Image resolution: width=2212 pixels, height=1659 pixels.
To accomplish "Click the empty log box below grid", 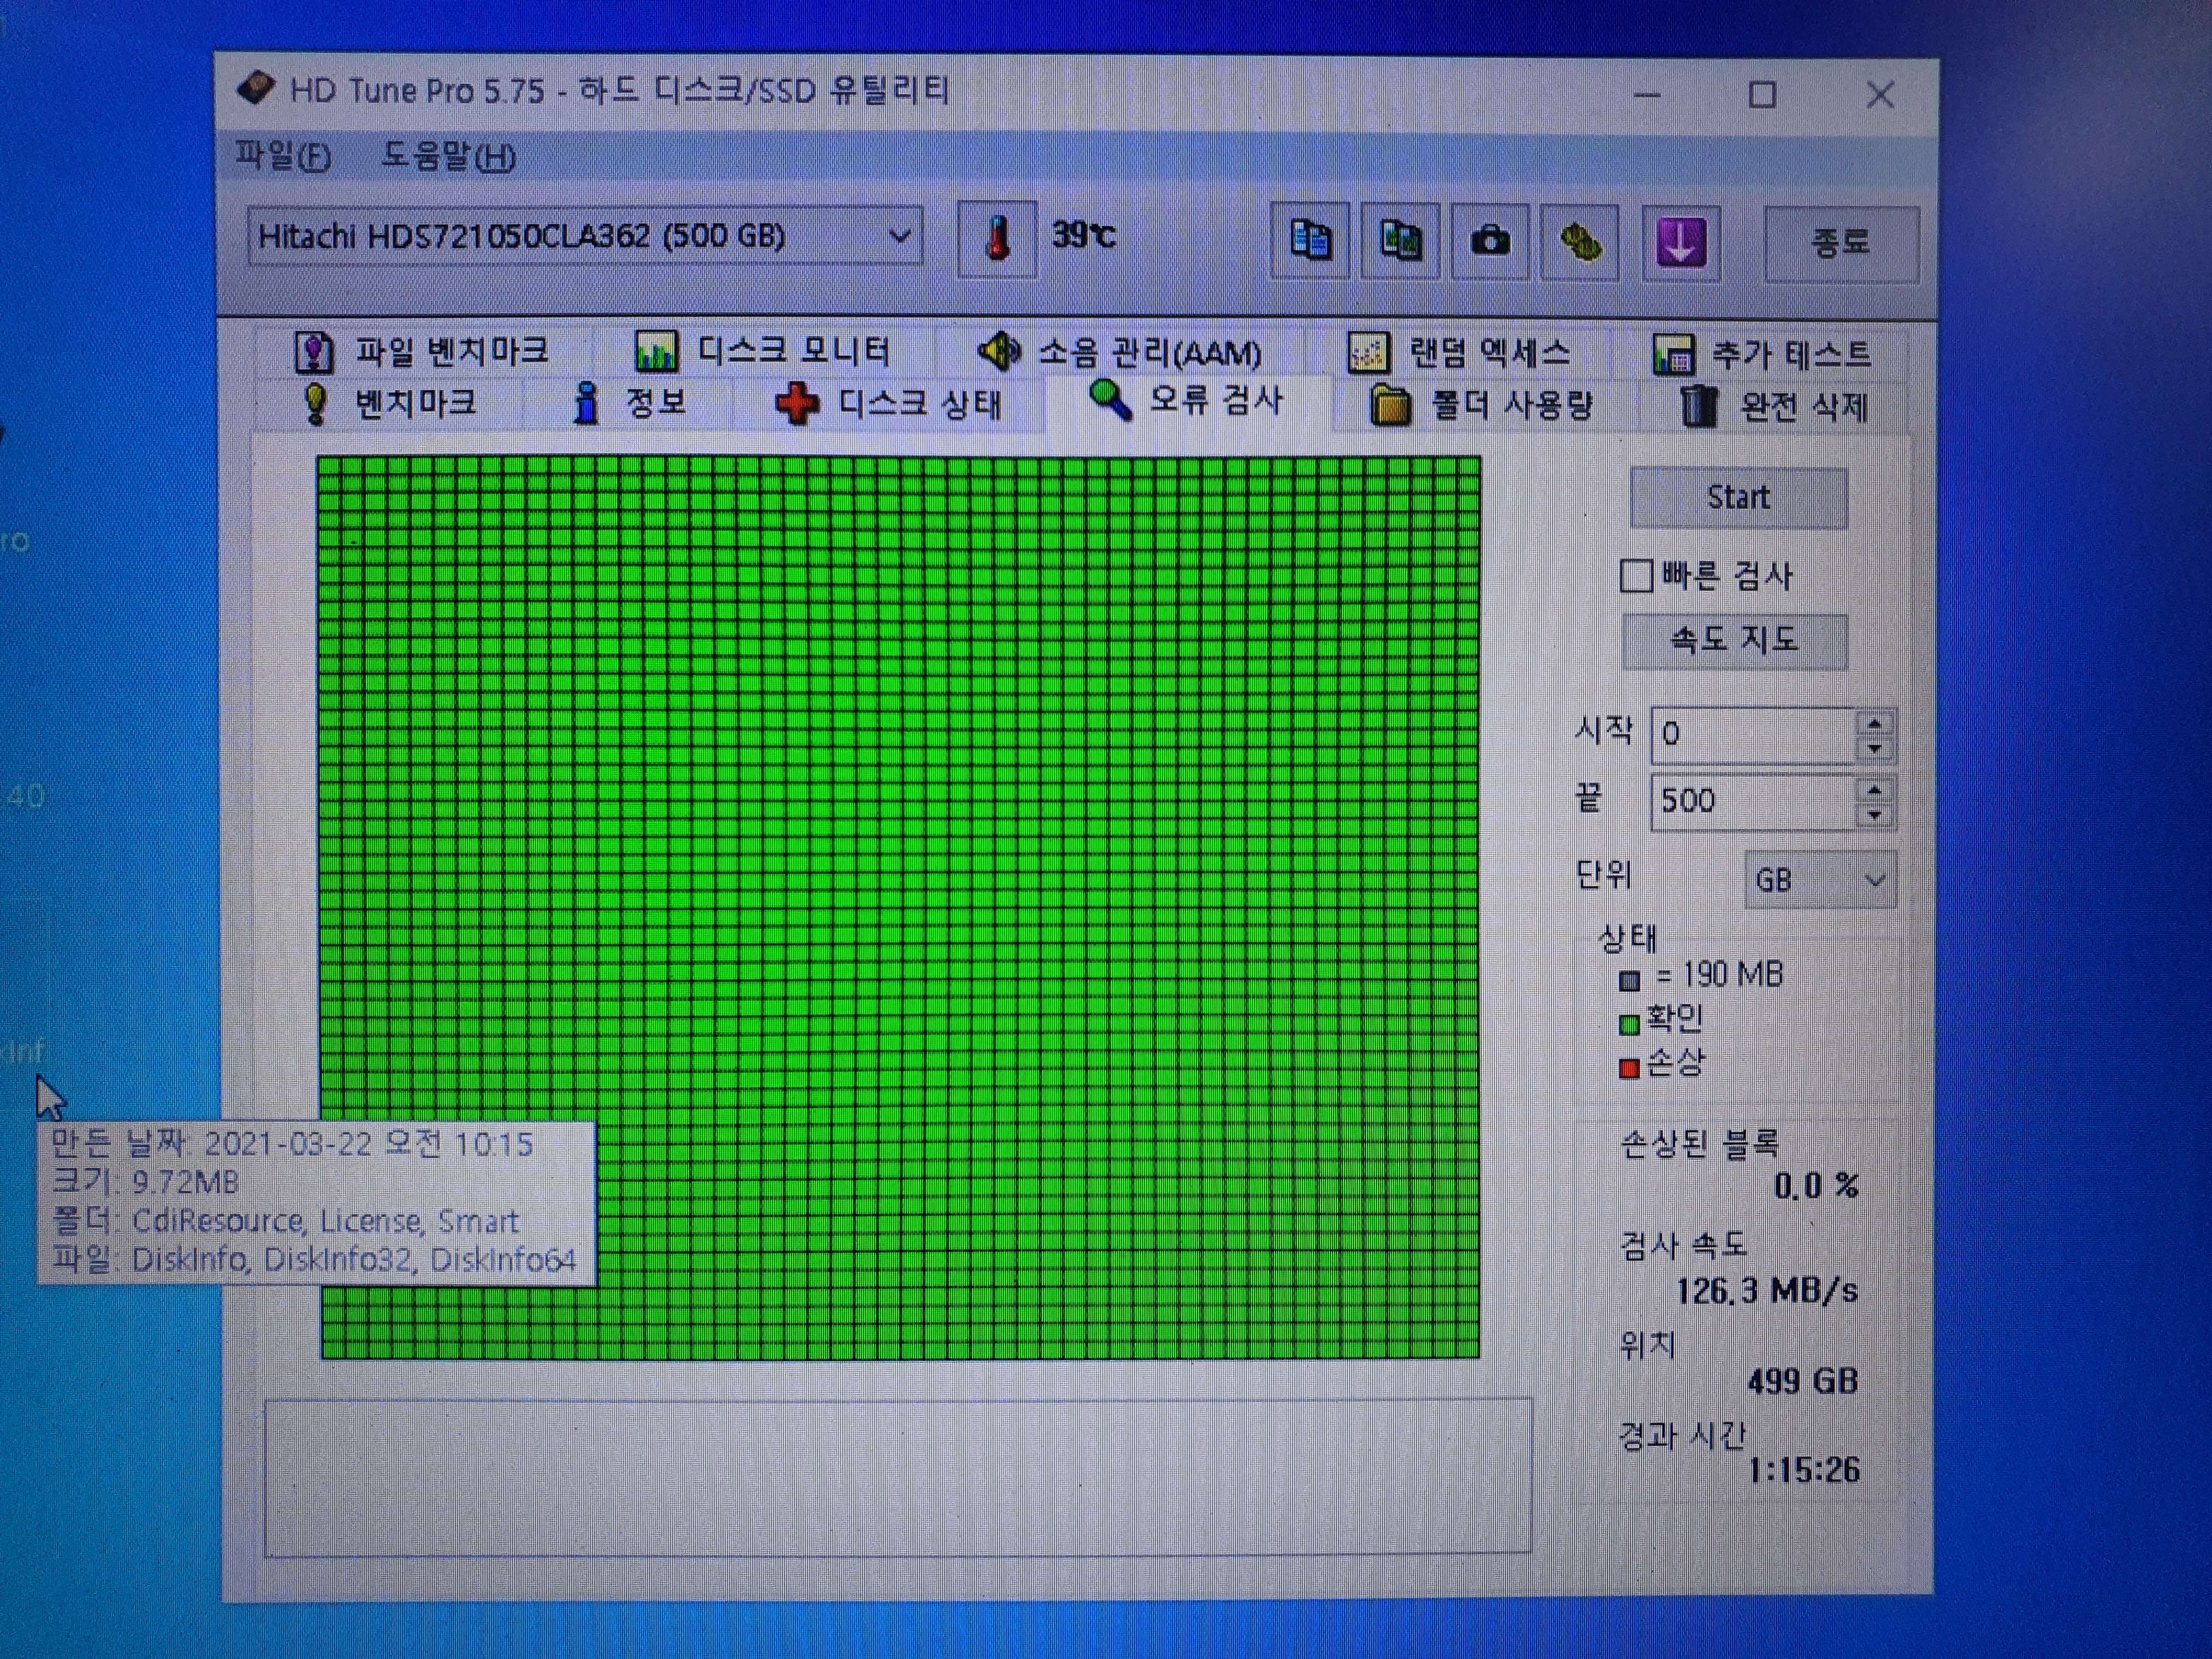I will 897,1477.
